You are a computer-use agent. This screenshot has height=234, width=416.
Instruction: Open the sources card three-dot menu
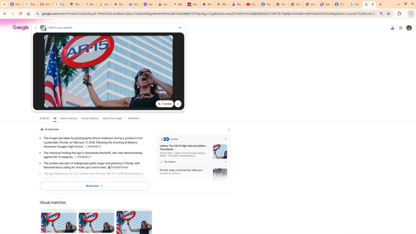point(225,139)
